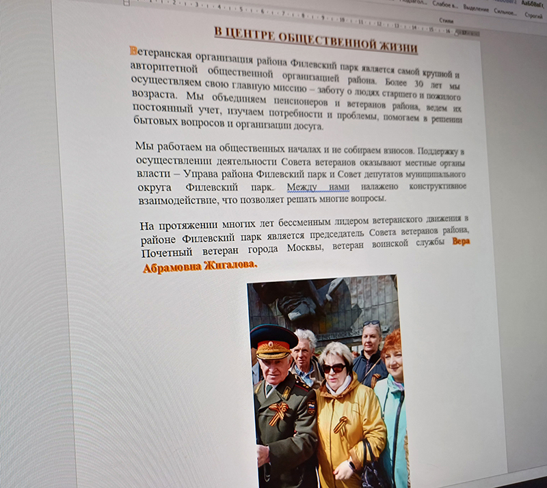The image size is (547, 488).
Task: Click the word "Москвы"
Action: (x=306, y=248)
